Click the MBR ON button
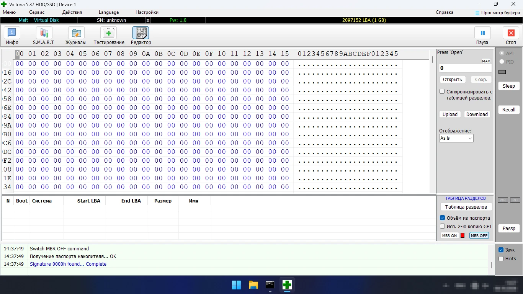The height and width of the screenshot is (294, 523). click(449, 235)
